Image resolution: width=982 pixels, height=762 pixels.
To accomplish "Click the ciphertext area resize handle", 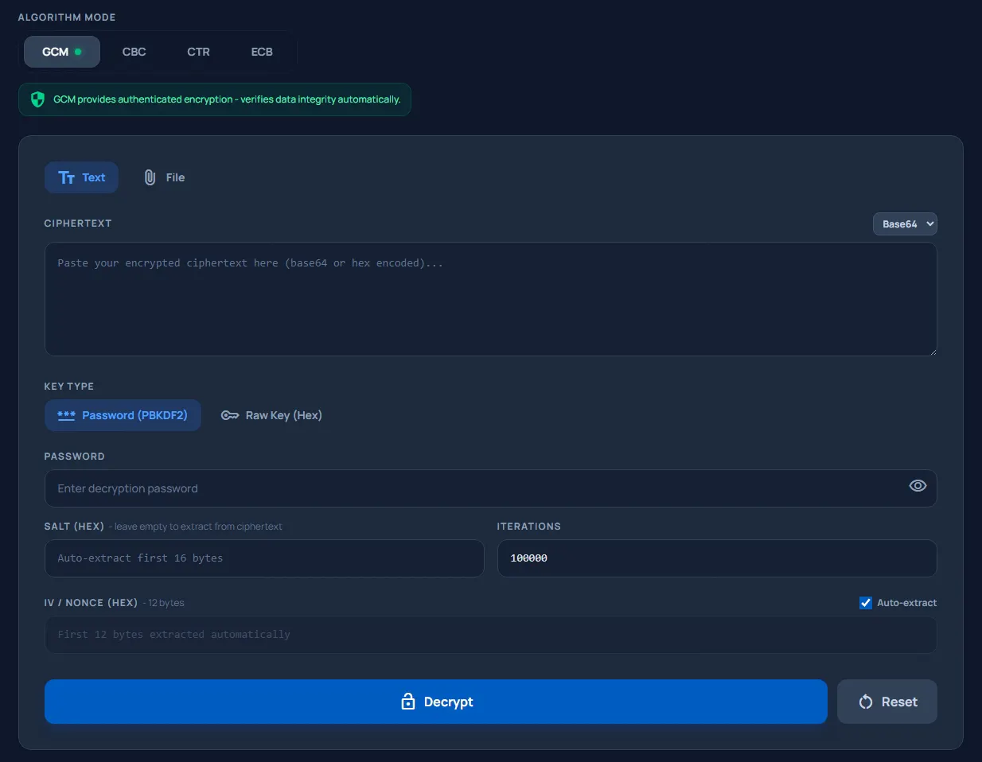I will pyautogui.click(x=932, y=351).
